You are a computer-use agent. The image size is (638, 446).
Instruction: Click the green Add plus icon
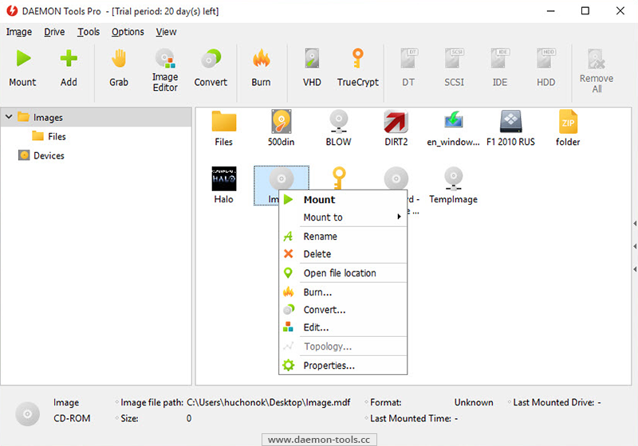[x=69, y=58]
